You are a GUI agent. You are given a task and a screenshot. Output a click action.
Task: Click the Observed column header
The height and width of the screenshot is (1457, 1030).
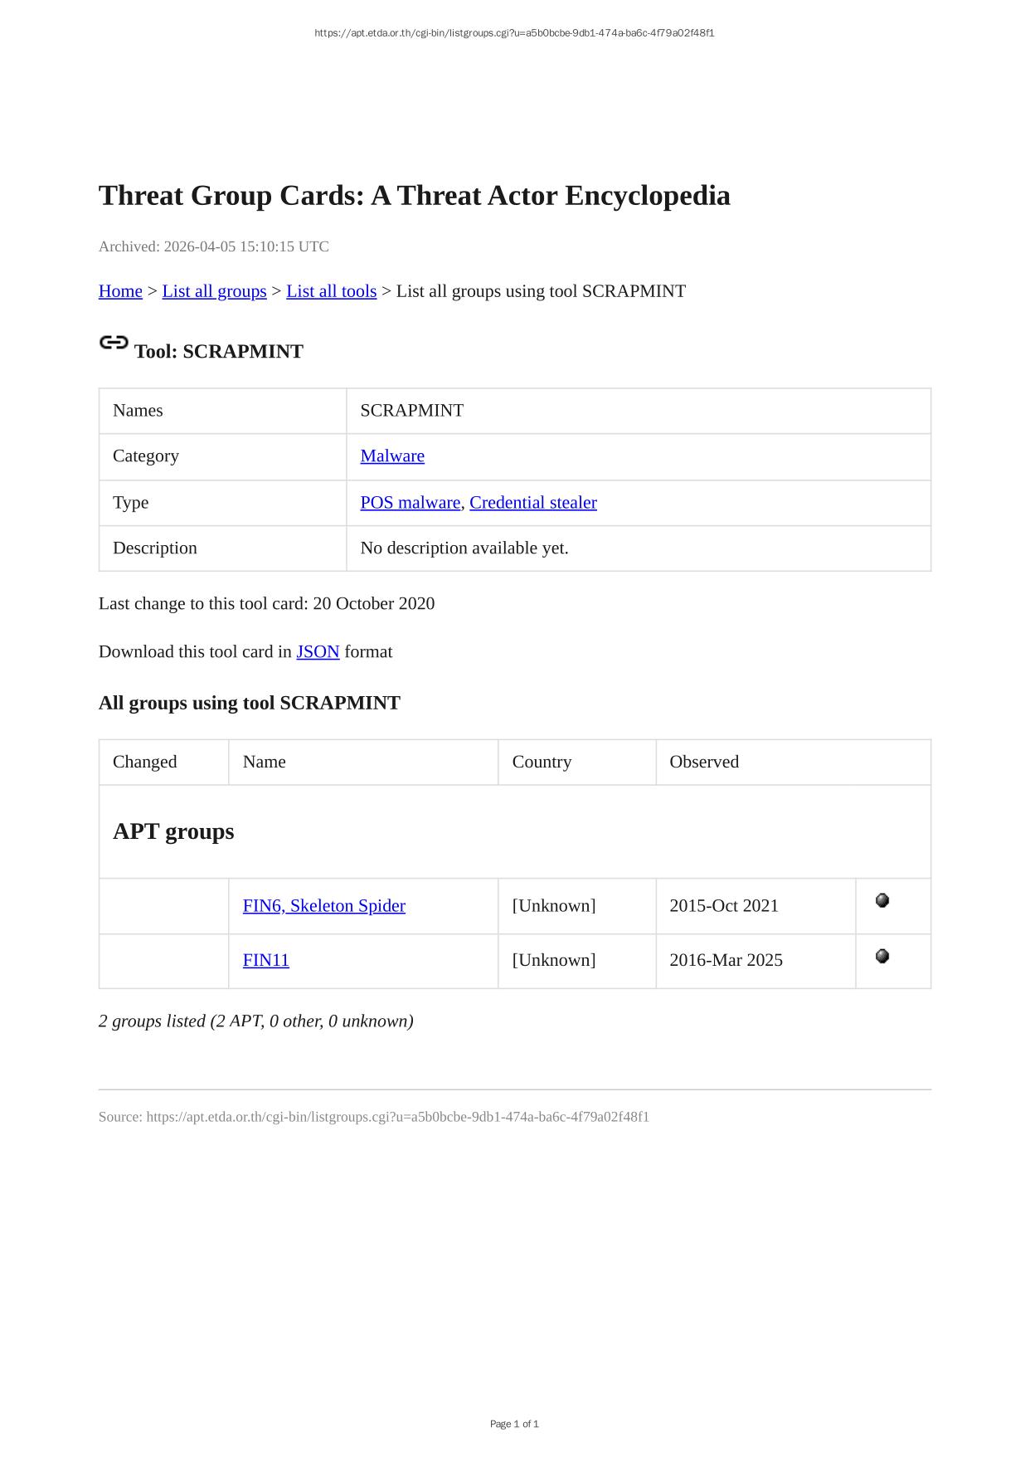click(703, 763)
